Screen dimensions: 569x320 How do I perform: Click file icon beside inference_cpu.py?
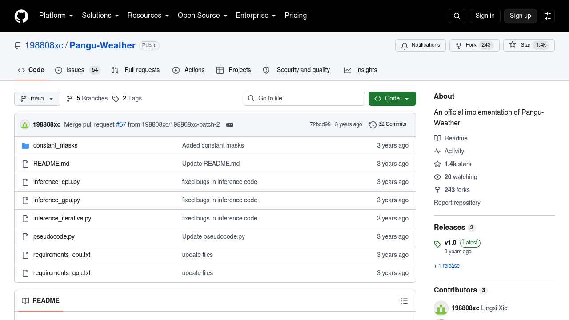pyautogui.click(x=25, y=182)
